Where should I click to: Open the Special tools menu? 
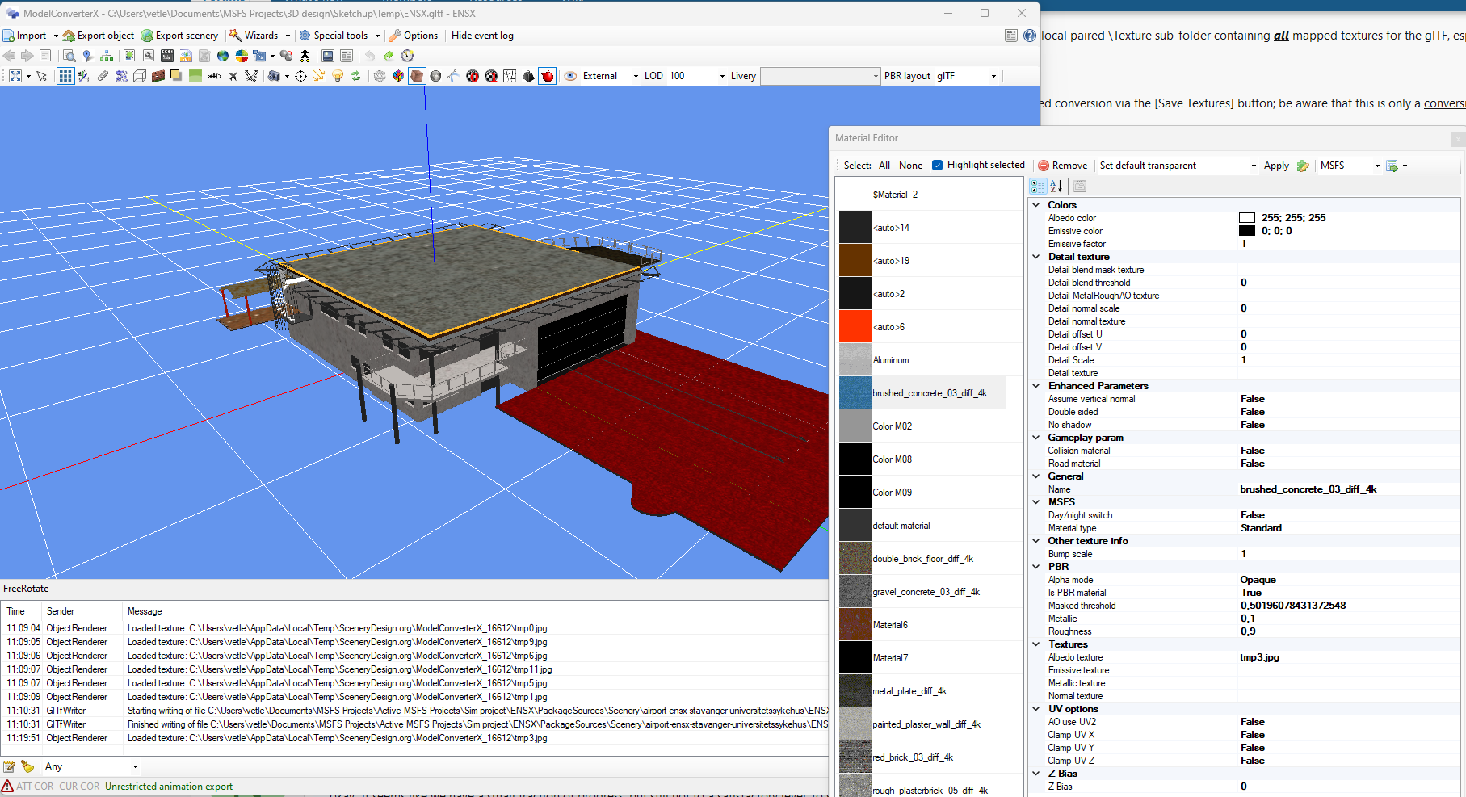pos(339,36)
